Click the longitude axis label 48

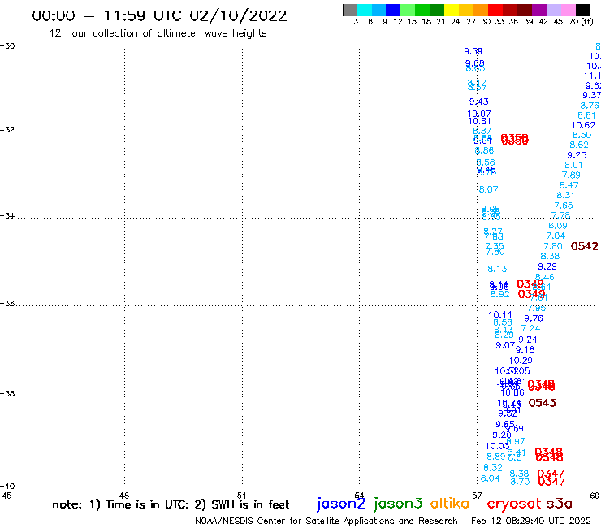(124, 496)
